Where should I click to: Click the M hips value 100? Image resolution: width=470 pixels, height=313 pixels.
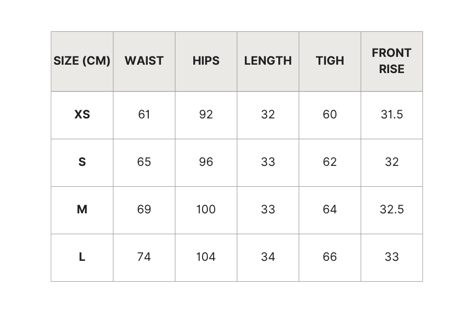click(x=206, y=209)
